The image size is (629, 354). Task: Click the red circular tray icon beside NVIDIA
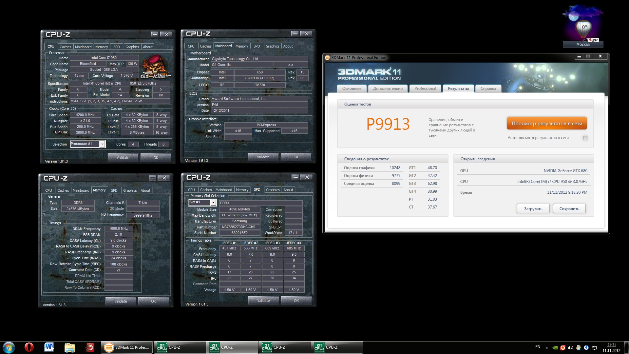pyautogui.click(x=563, y=347)
